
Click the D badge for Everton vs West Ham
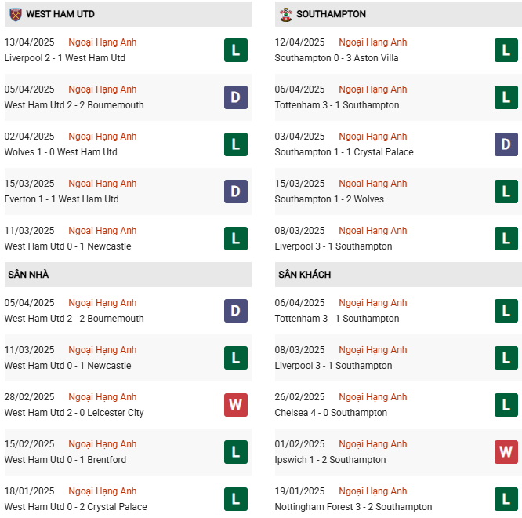[235, 192]
